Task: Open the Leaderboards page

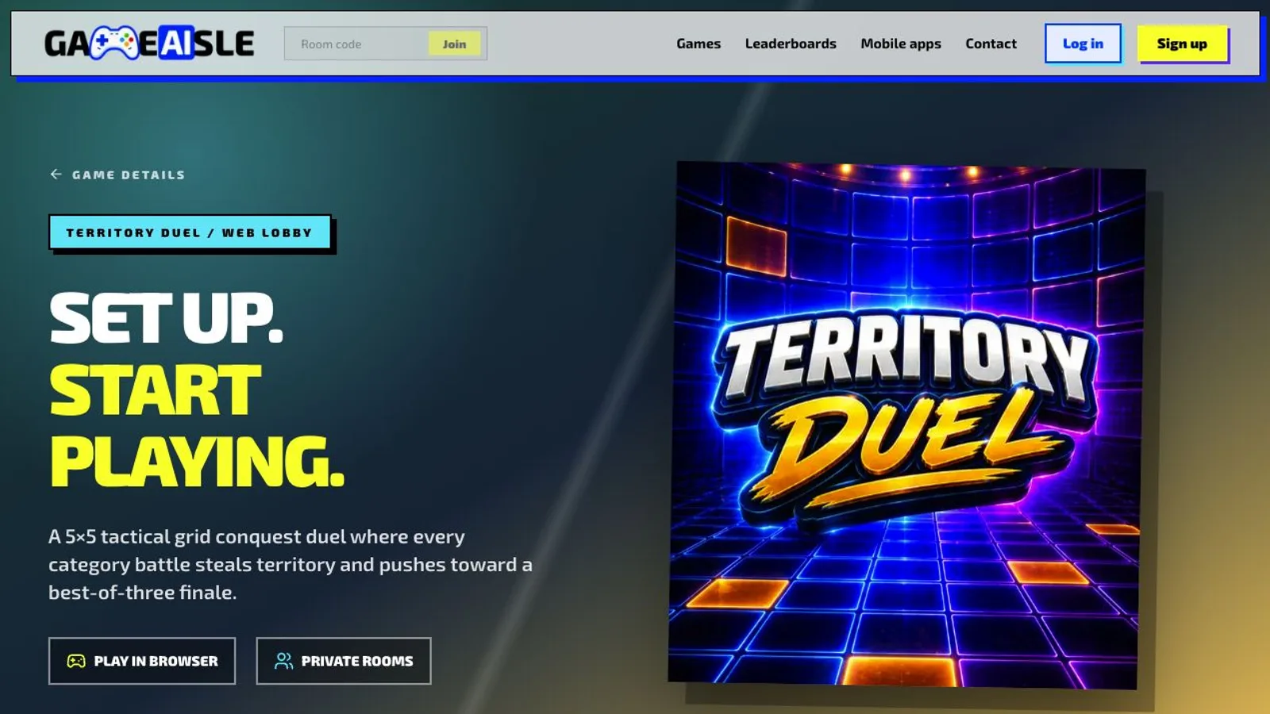Action: point(791,44)
